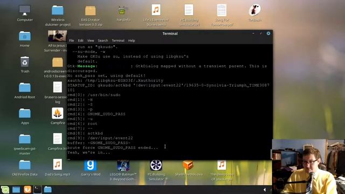Click the 'cmd[9]: /dev/input/event22' line
This screenshot has height=194, width=345.
point(100,138)
